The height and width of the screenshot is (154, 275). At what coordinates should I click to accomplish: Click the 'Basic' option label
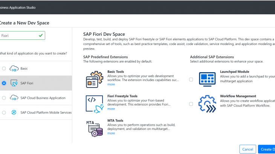(24, 68)
